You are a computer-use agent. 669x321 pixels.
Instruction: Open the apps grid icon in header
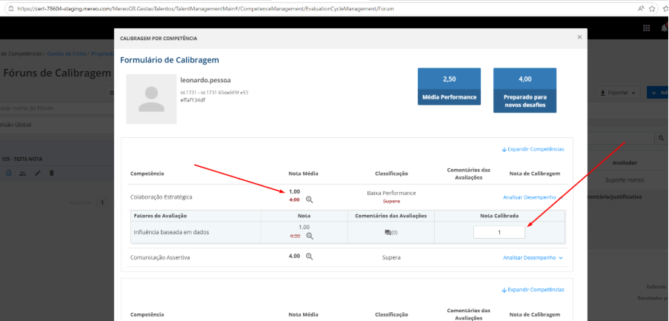pyautogui.click(x=646, y=27)
